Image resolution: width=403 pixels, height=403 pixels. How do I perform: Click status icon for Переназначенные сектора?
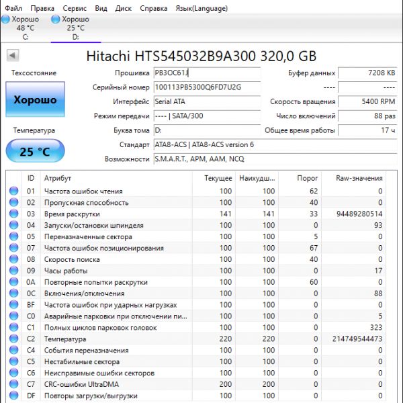pos(13,236)
